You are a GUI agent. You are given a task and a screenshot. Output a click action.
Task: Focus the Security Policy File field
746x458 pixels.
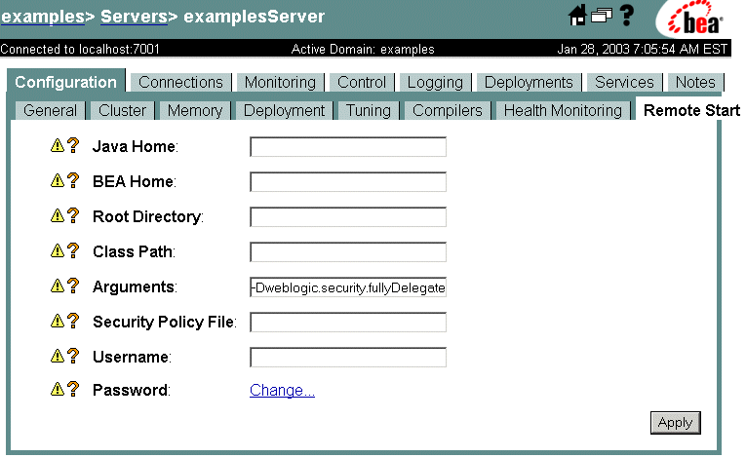[348, 323]
